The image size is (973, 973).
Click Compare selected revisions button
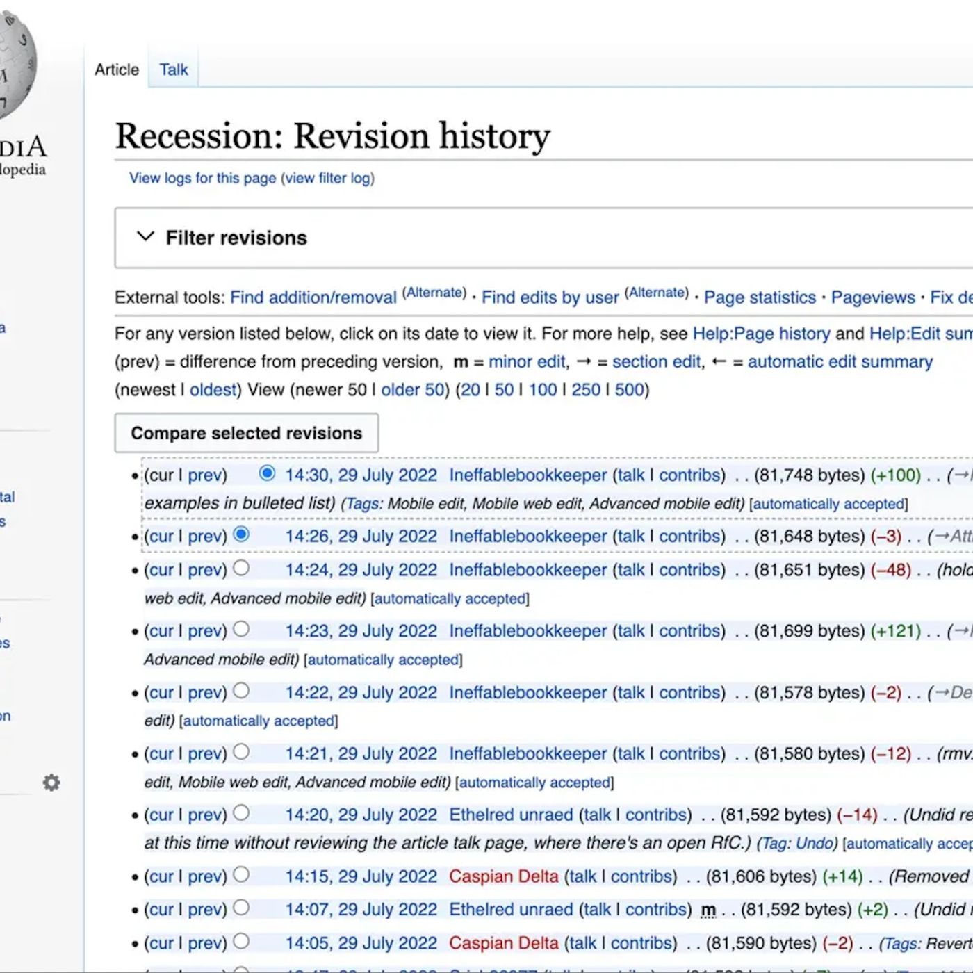click(x=247, y=433)
